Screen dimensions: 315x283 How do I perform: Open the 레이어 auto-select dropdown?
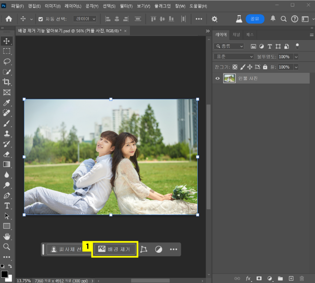[85, 19]
